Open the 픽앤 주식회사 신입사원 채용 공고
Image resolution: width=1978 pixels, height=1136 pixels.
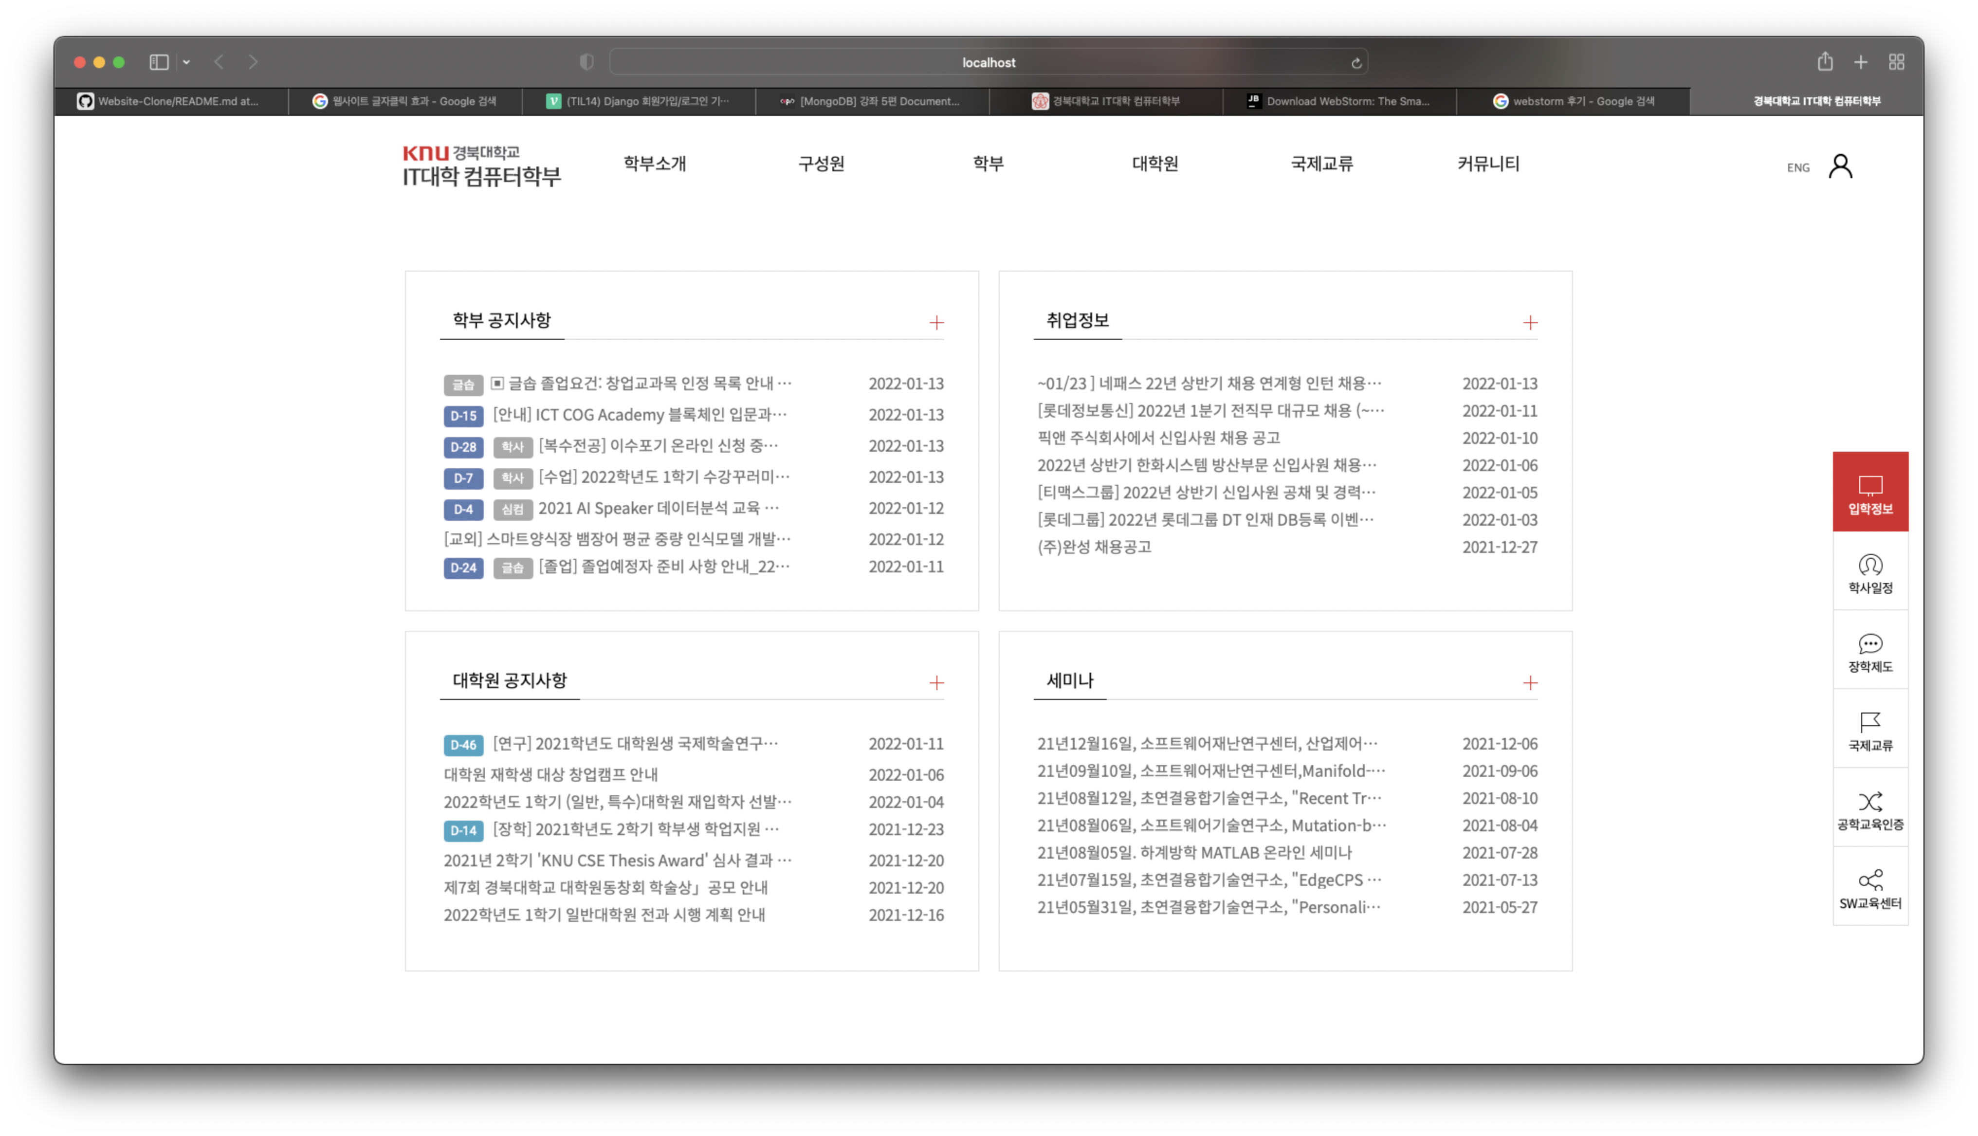point(1158,438)
